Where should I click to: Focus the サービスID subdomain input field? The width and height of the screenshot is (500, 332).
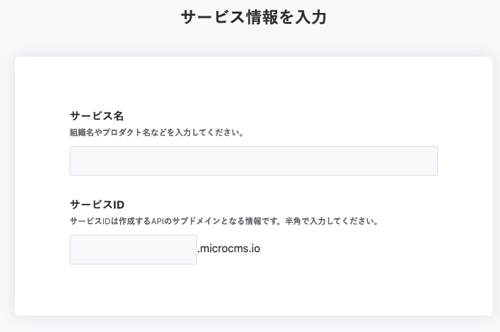pos(133,250)
